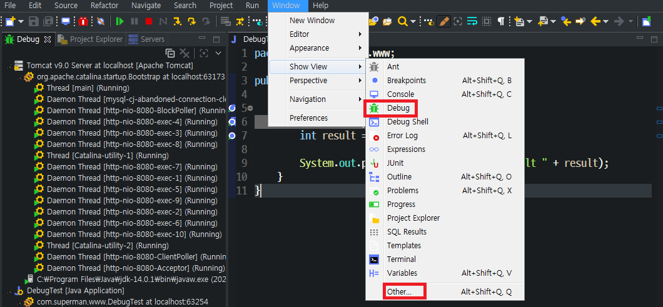Image resolution: width=663 pixels, height=307 pixels.
Task: Open the Debug view menu chevron
Action: [218, 53]
